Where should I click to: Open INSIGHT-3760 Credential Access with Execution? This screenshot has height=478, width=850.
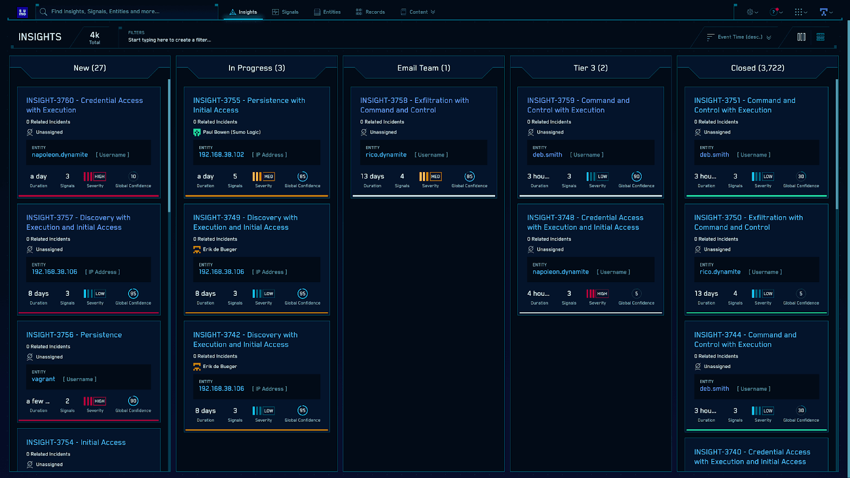click(84, 105)
